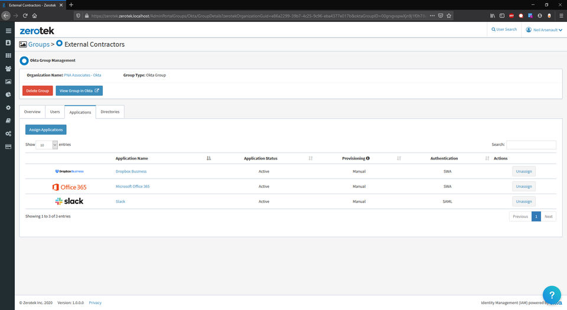Open the users group icon in sidebar

[8, 68]
